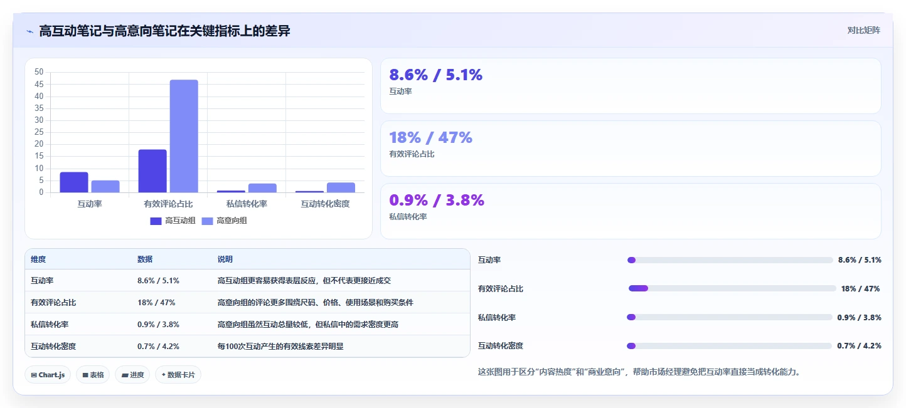
Task: Click the light 高意向组 bar above 互动转化密度
Action: 341,187
